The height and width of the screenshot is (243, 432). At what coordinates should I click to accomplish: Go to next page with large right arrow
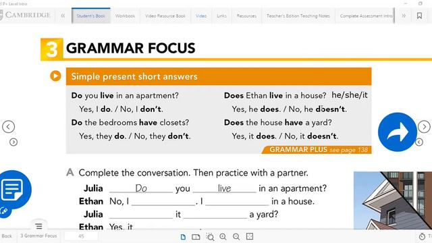click(424, 127)
